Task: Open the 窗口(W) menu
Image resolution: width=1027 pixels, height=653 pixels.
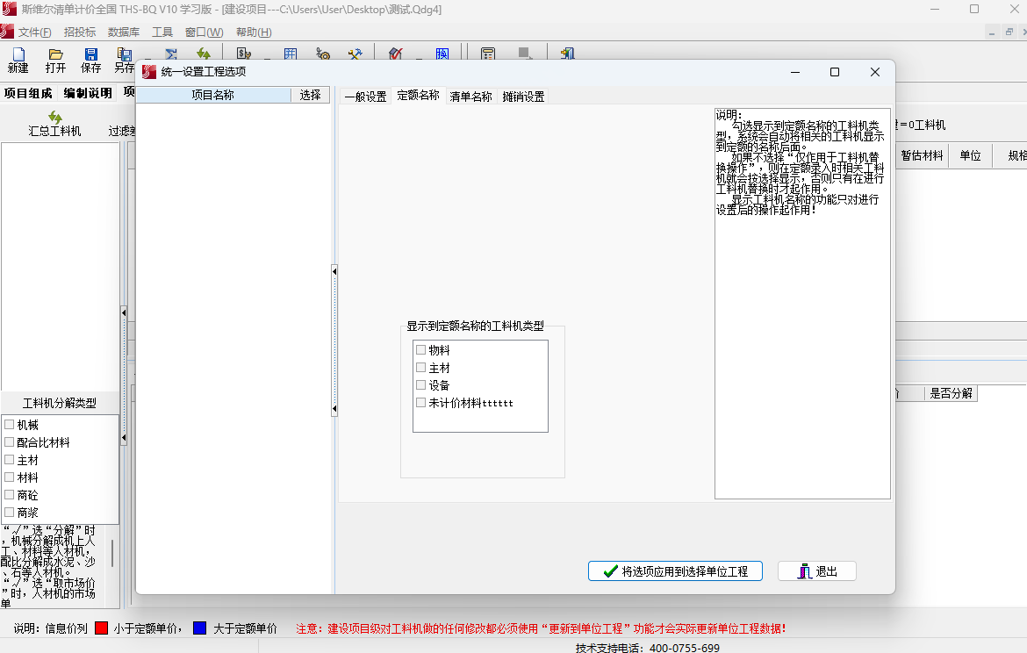Action: (x=204, y=32)
